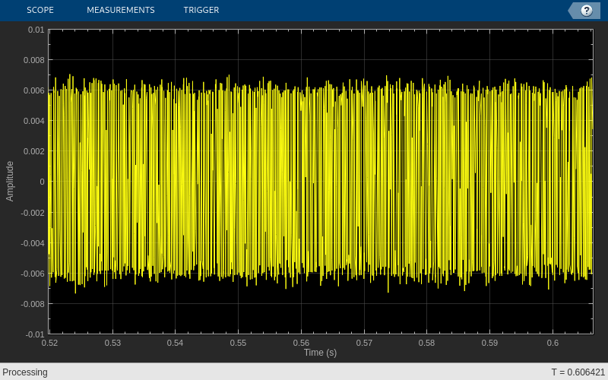The image size is (608, 380).
Task: Click the 0.52 x-axis tick label
Action: point(49,343)
